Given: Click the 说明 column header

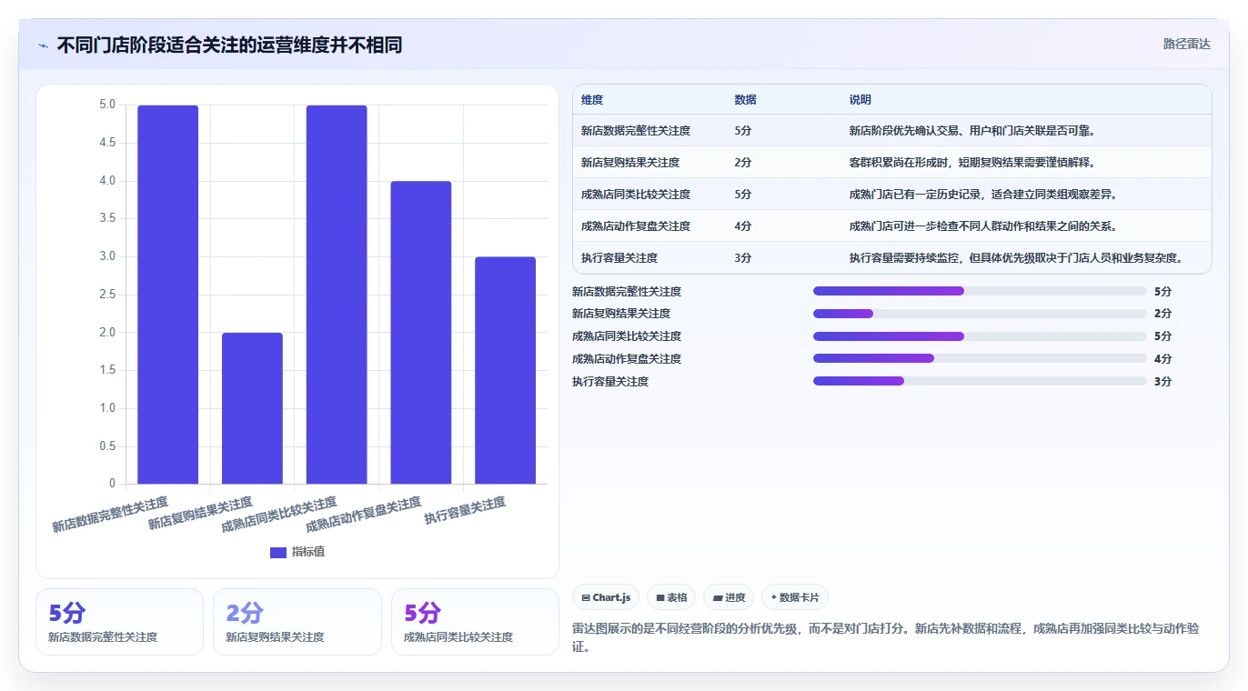Looking at the screenshot, I should (860, 100).
